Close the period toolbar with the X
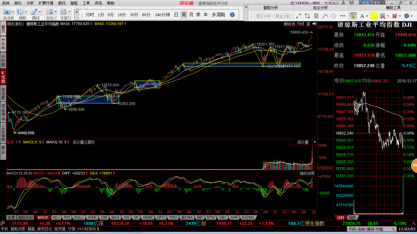 click(76, 12)
